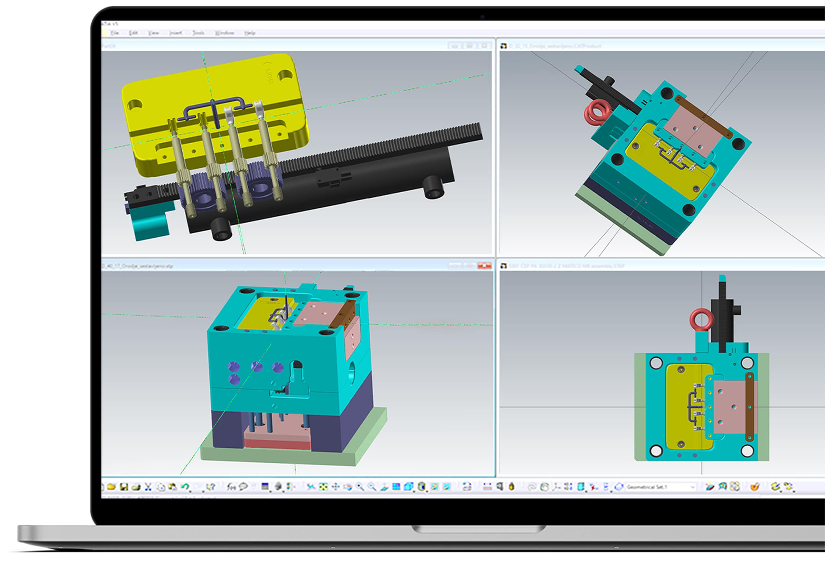Image resolution: width=825 pixels, height=565 pixels.
Task: Click the Open file folder icon
Action: point(112,487)
